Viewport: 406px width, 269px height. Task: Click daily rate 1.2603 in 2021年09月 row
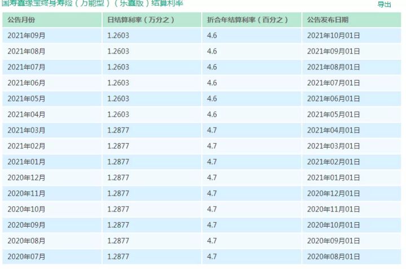coord(118,36)
